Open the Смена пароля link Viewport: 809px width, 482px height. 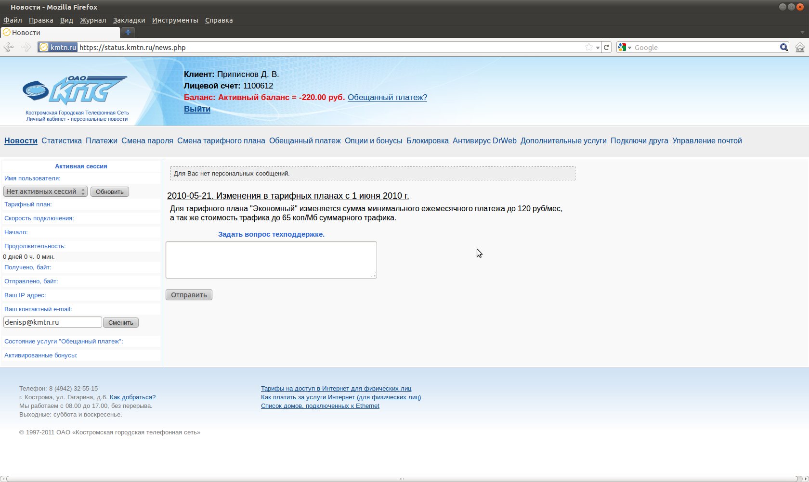click(147, 141)
